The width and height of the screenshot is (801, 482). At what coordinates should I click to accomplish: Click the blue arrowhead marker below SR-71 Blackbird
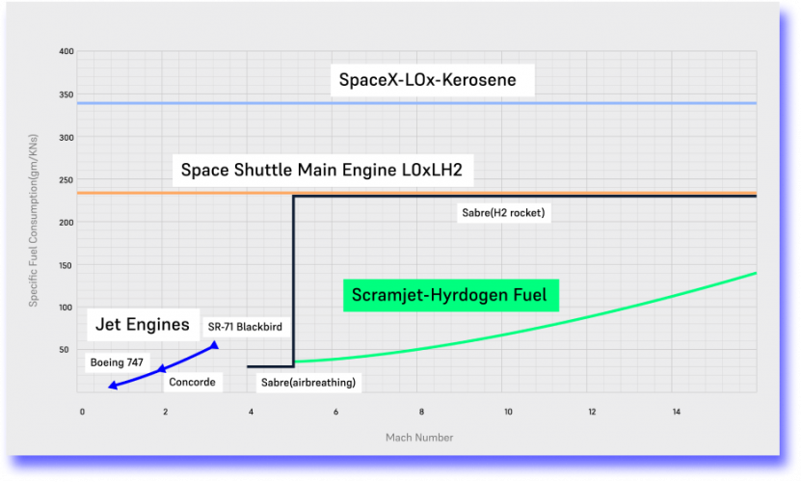214,344
